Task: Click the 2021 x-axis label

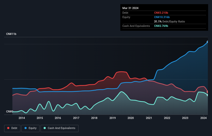Action: [x=149, y=118]
